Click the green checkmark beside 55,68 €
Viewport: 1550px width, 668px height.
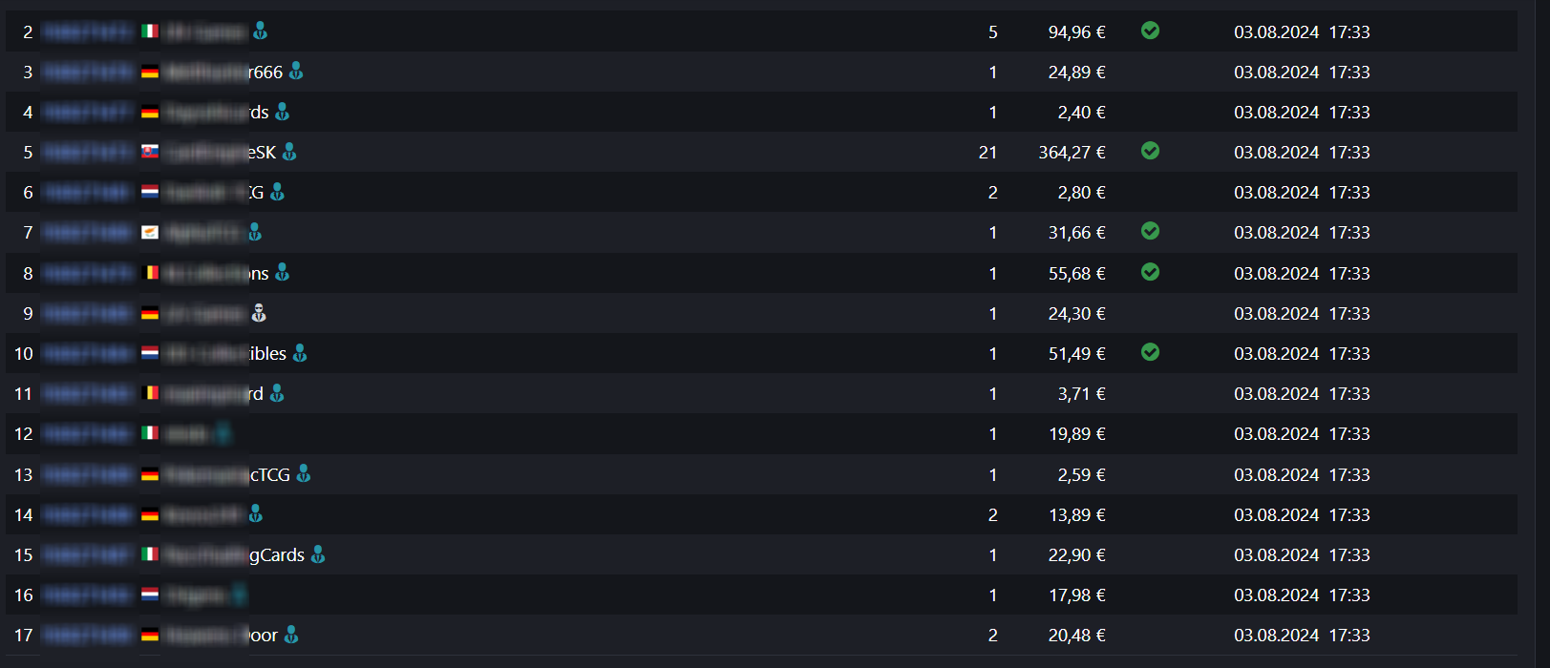1150,272
